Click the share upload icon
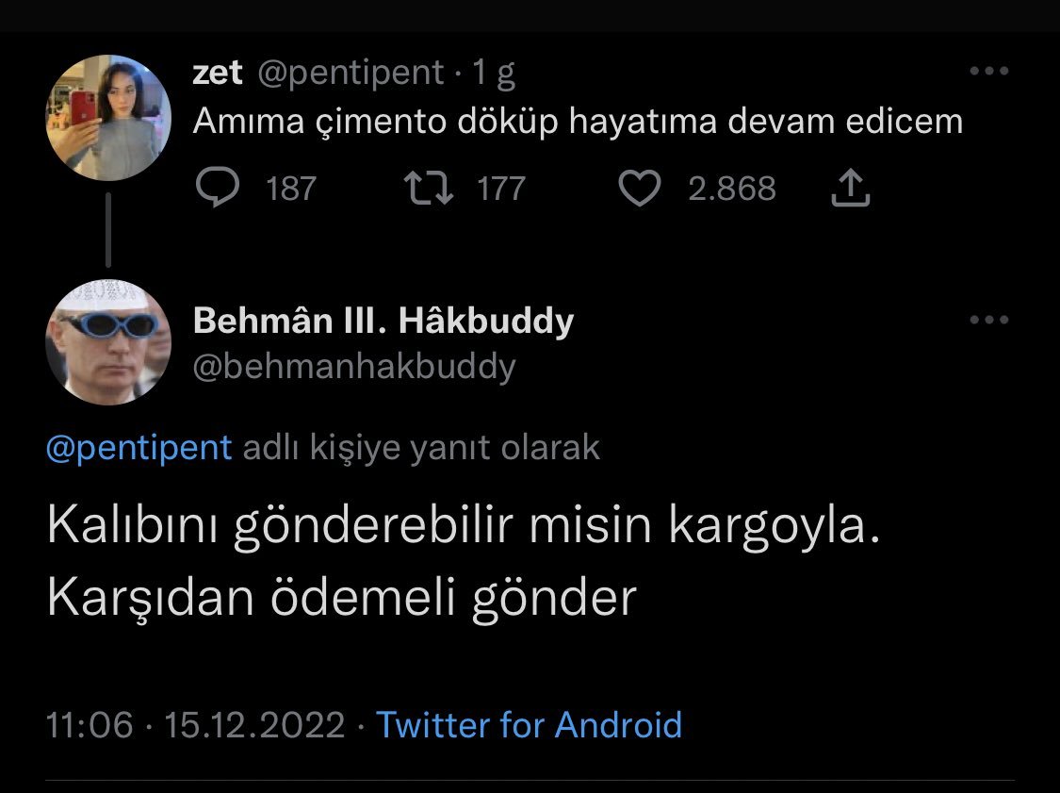 coord(850,189)
